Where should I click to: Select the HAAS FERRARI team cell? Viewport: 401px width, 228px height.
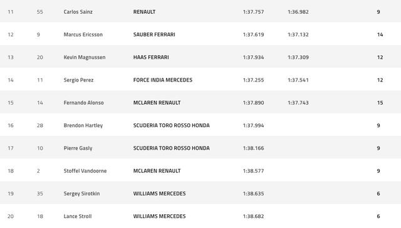[151, 57]
